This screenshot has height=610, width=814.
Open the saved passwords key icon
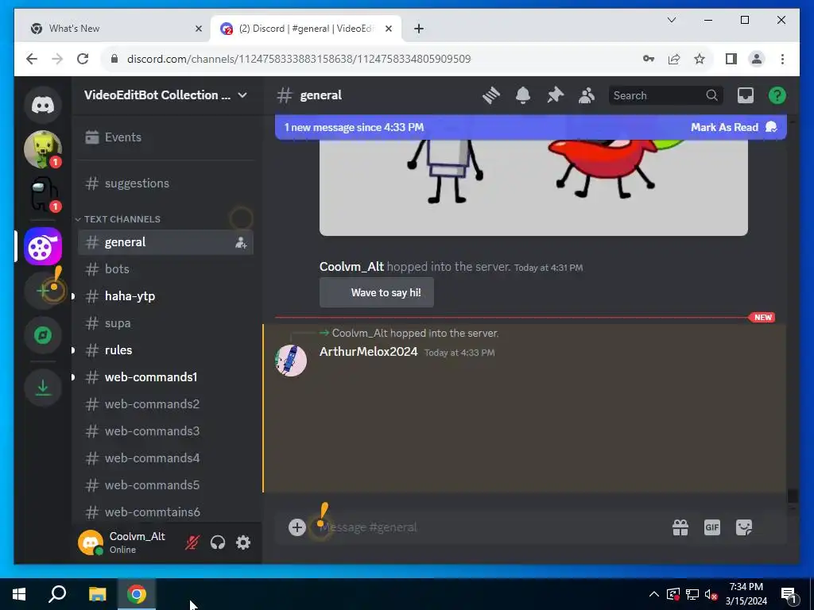pos(649,59)
